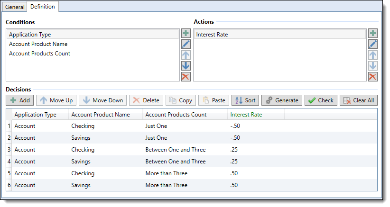The height and width of the screenshot is (207, 390).
Task: Click Just One cell in row 1
Action: click(x=156, y=126)
